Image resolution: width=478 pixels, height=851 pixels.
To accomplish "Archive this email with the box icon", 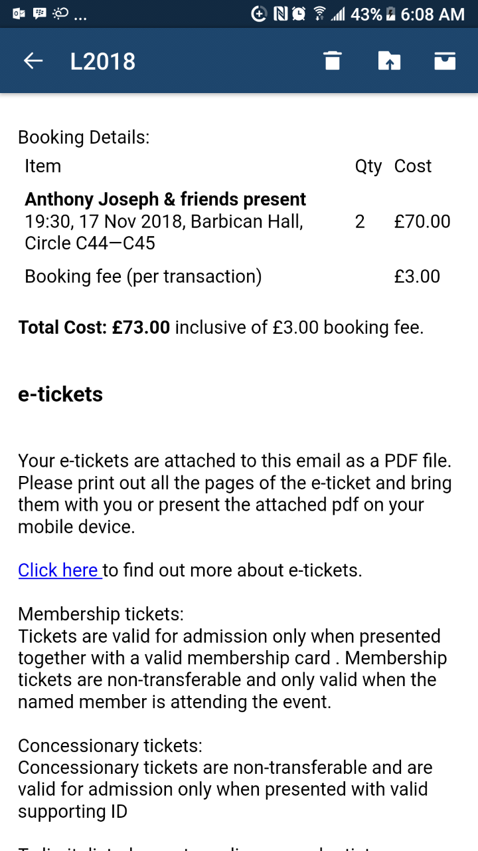I will click(445, 61).
